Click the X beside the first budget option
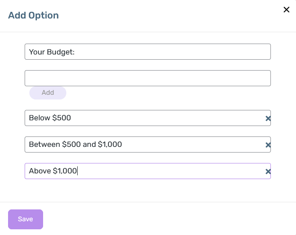Viewport: 296px width, 235px height. [268, 118]
